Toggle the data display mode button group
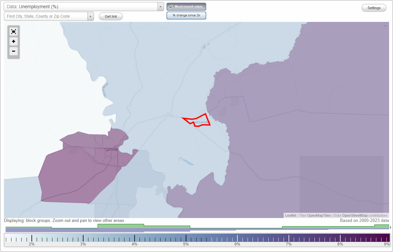The width and height of the screenshot is (393, 252). tap(186, 11)
